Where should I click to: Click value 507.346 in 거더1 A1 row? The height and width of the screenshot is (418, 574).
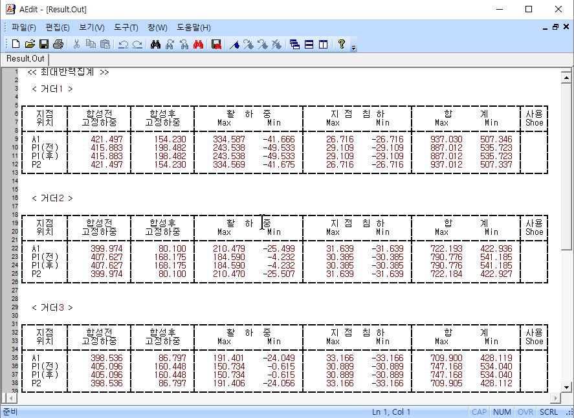pyautogui.click(x=496, y=140)
